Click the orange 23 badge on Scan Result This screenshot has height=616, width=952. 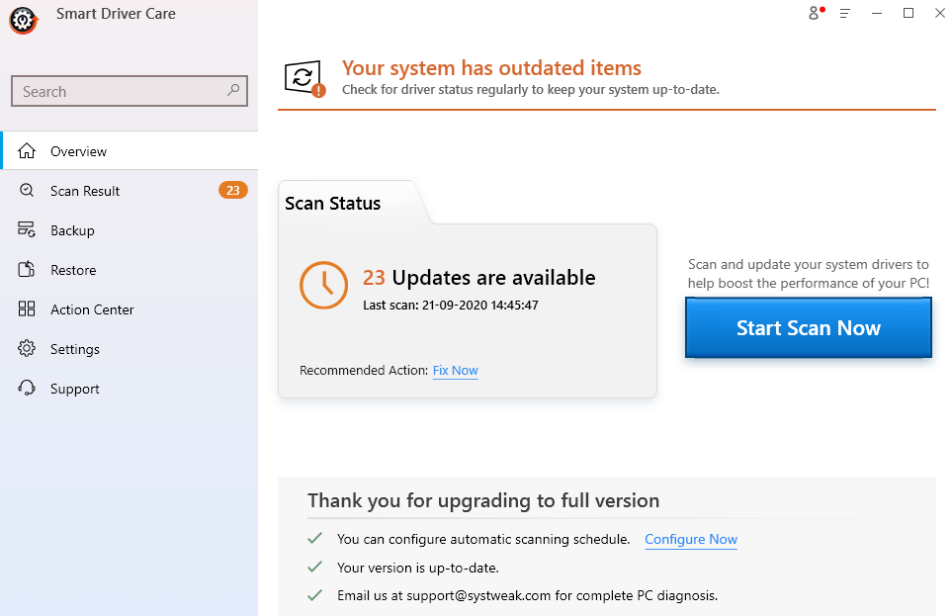[233, 190]
